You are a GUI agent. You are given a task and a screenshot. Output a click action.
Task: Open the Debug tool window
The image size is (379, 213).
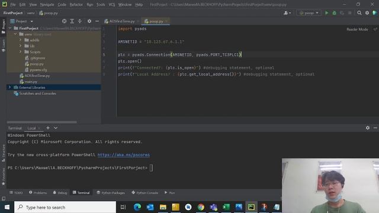[x=60, y=193]
